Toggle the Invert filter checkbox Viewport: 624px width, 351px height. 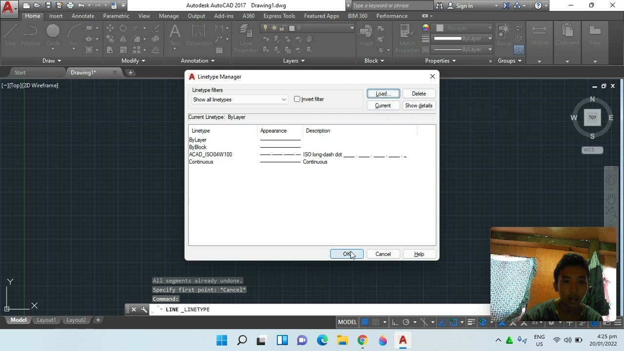coord(297,99)
